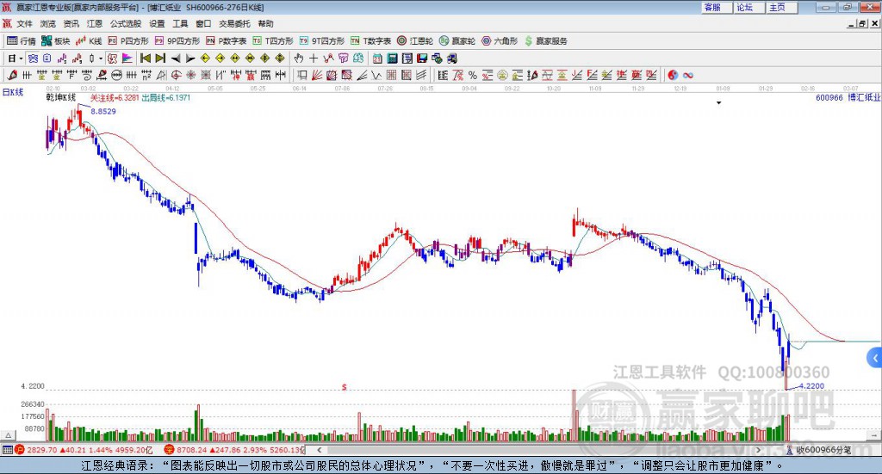The width and height of the screenshot is (882, 474).
Task: Click the red S marker on chart
Action: pyautogui.click(x=345, y=387)
